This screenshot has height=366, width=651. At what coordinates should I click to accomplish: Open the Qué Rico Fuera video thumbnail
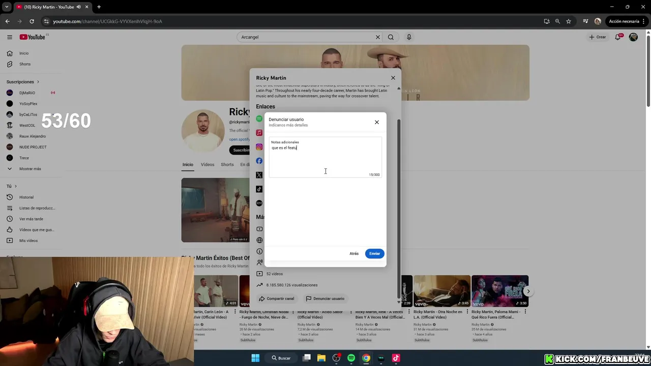tap(500, 291)
